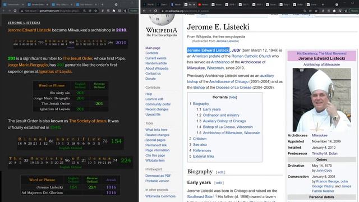Click the zoom magnifier icon in the Wikipedia address bar
Viewport: 359px width, 202px height.
click(305, 11)
